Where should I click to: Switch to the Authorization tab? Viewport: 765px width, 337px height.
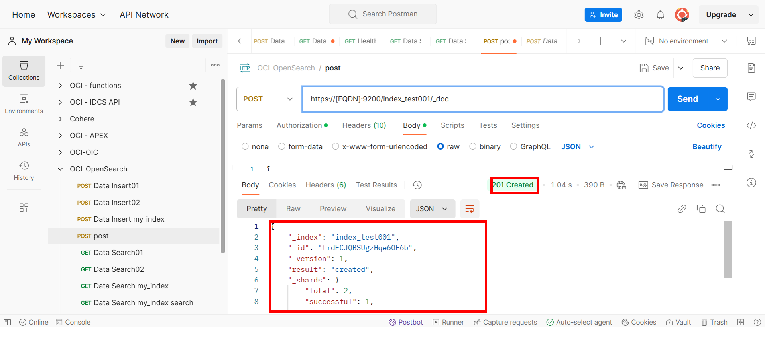coord(302,125)
